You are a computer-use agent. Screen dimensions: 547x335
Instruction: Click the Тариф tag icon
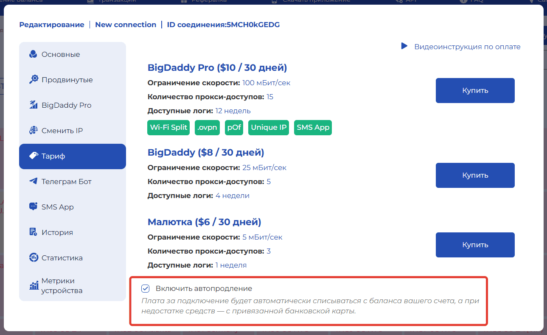pyautogui.click(x=34, y=156)
